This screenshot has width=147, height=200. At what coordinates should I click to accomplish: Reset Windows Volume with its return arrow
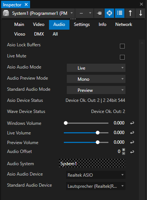[132, 123]
